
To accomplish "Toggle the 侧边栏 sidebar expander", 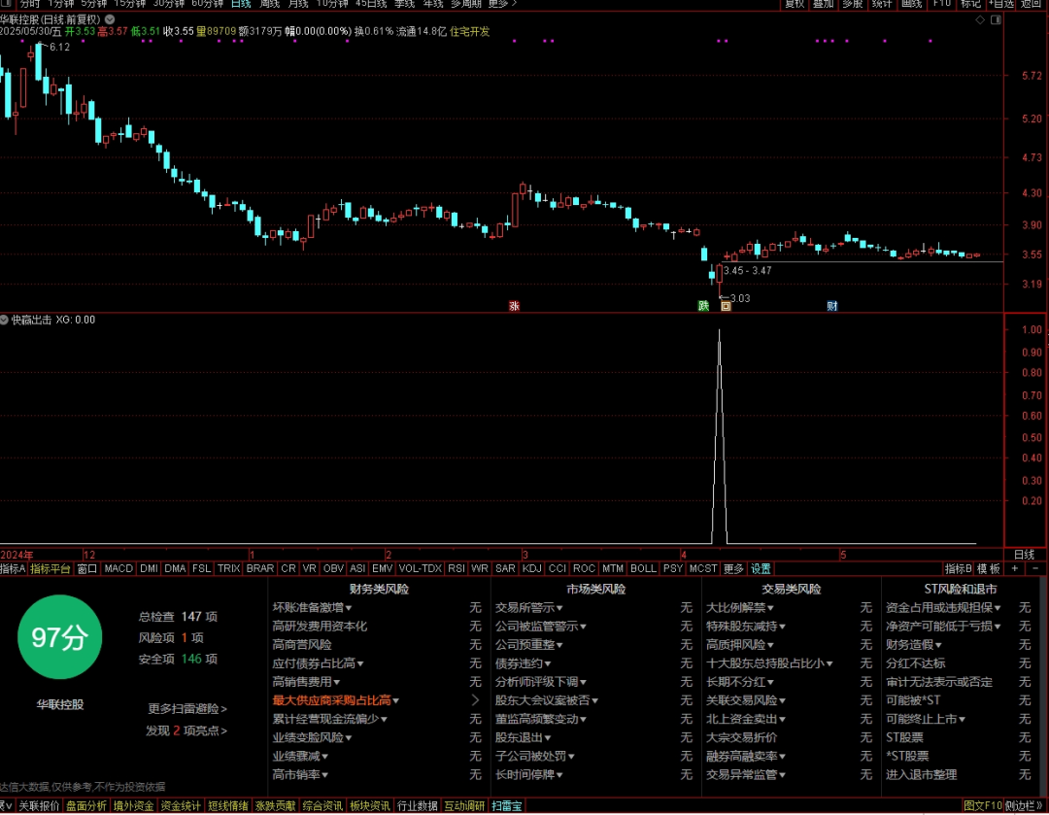I will coord(1025,805).
